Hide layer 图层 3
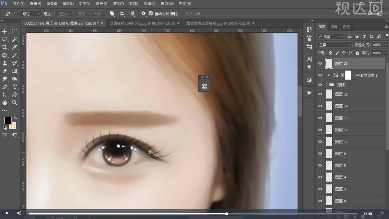 (x=320, y=189)
